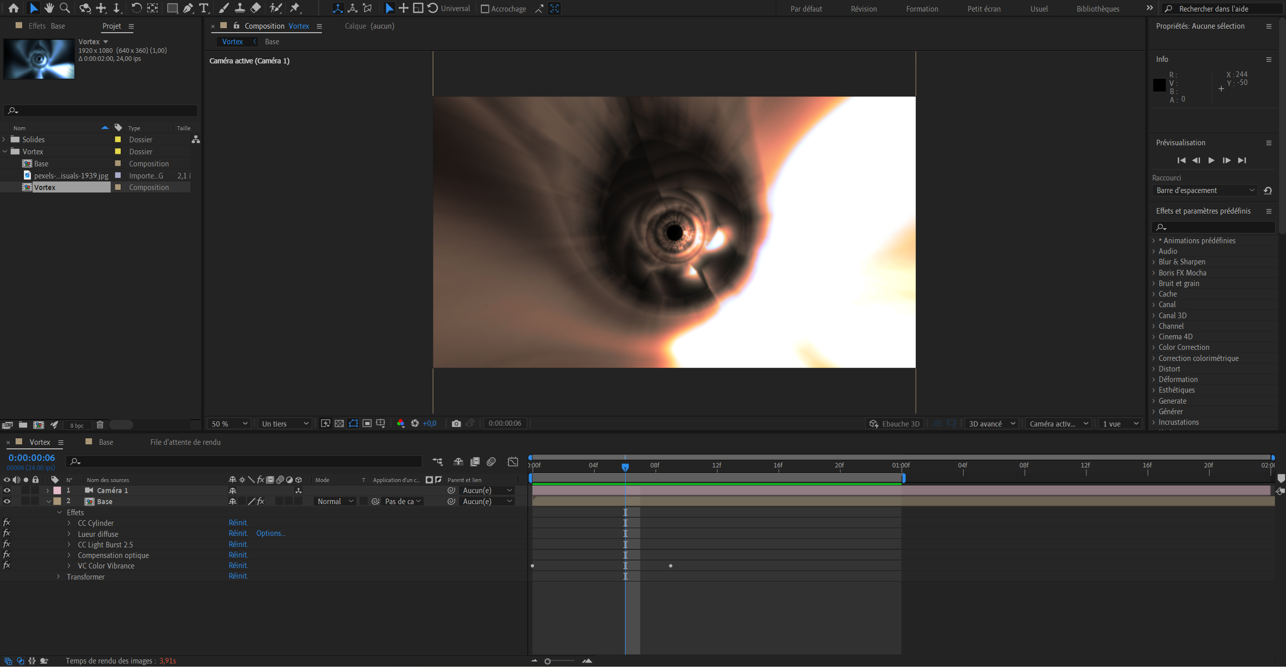Switch to the Formation workspace
Image resolution: width=1286 pixels, height=667 pixels.
[x=922, y=9]
